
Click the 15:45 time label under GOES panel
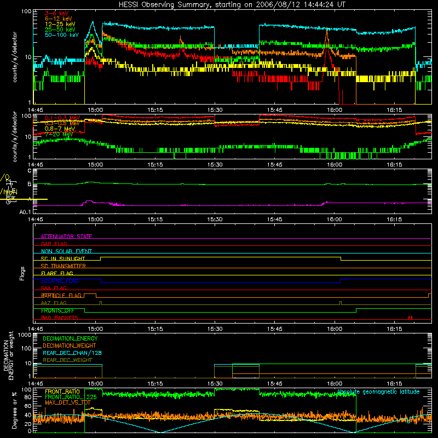pyautogui.click(x=275, y=220)
